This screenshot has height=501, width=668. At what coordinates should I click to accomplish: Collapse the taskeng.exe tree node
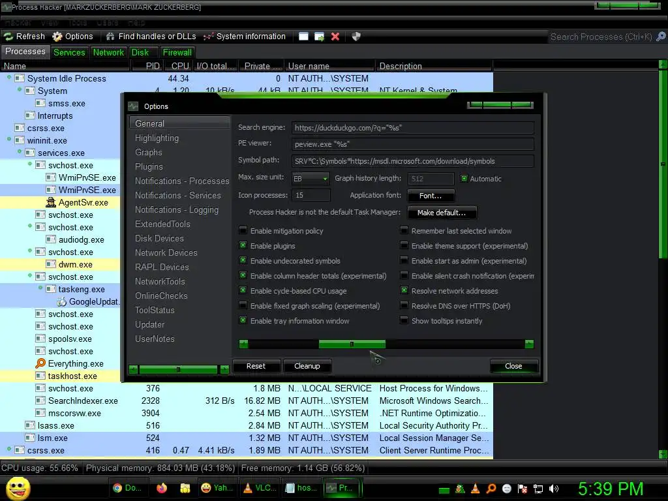[x=40, y=288]
